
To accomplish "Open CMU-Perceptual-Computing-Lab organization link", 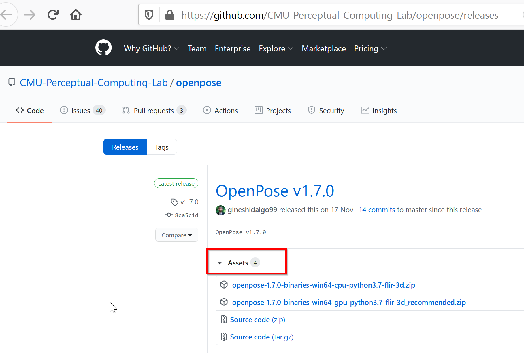I will [94, 83].
